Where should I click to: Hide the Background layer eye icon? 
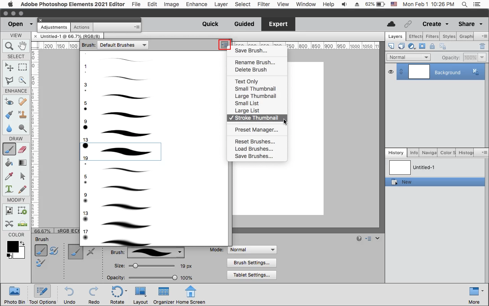[391, 72]
